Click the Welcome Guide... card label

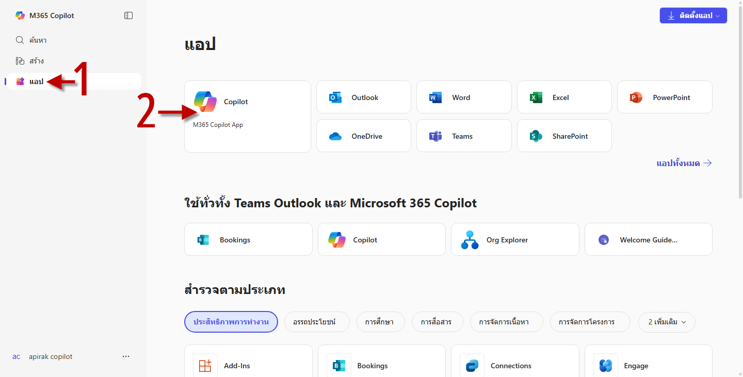(649, 240)
